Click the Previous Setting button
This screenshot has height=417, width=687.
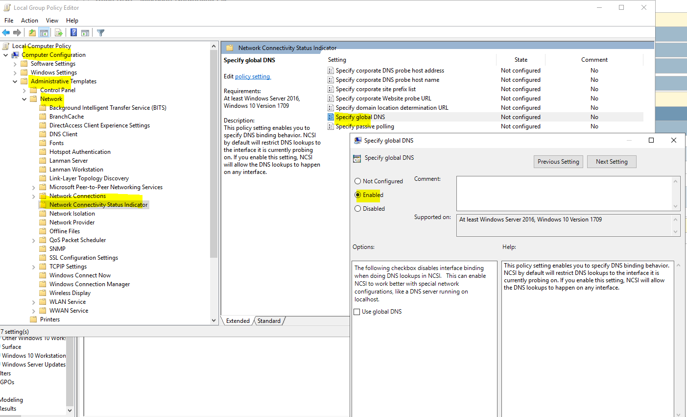(x=558, y=162)
